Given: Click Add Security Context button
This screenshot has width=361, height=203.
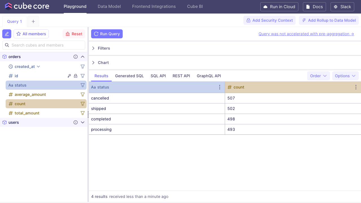Looking at the screenshot, I should pos(270,20).
